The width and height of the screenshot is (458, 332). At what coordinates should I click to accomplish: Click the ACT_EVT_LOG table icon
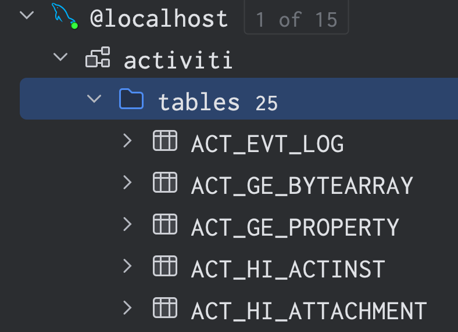click(x=165, y=140)
